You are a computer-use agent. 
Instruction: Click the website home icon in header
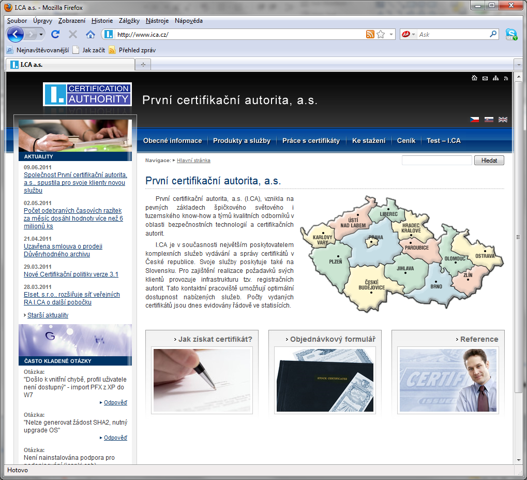point(474,78)
